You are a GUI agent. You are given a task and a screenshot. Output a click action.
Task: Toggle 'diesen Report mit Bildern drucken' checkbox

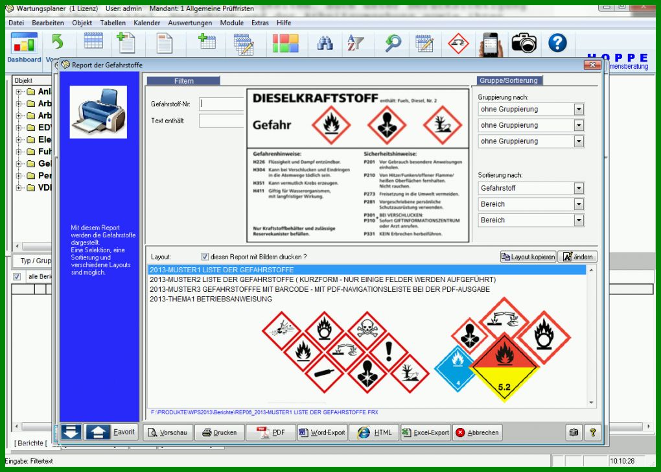(205, 257)
